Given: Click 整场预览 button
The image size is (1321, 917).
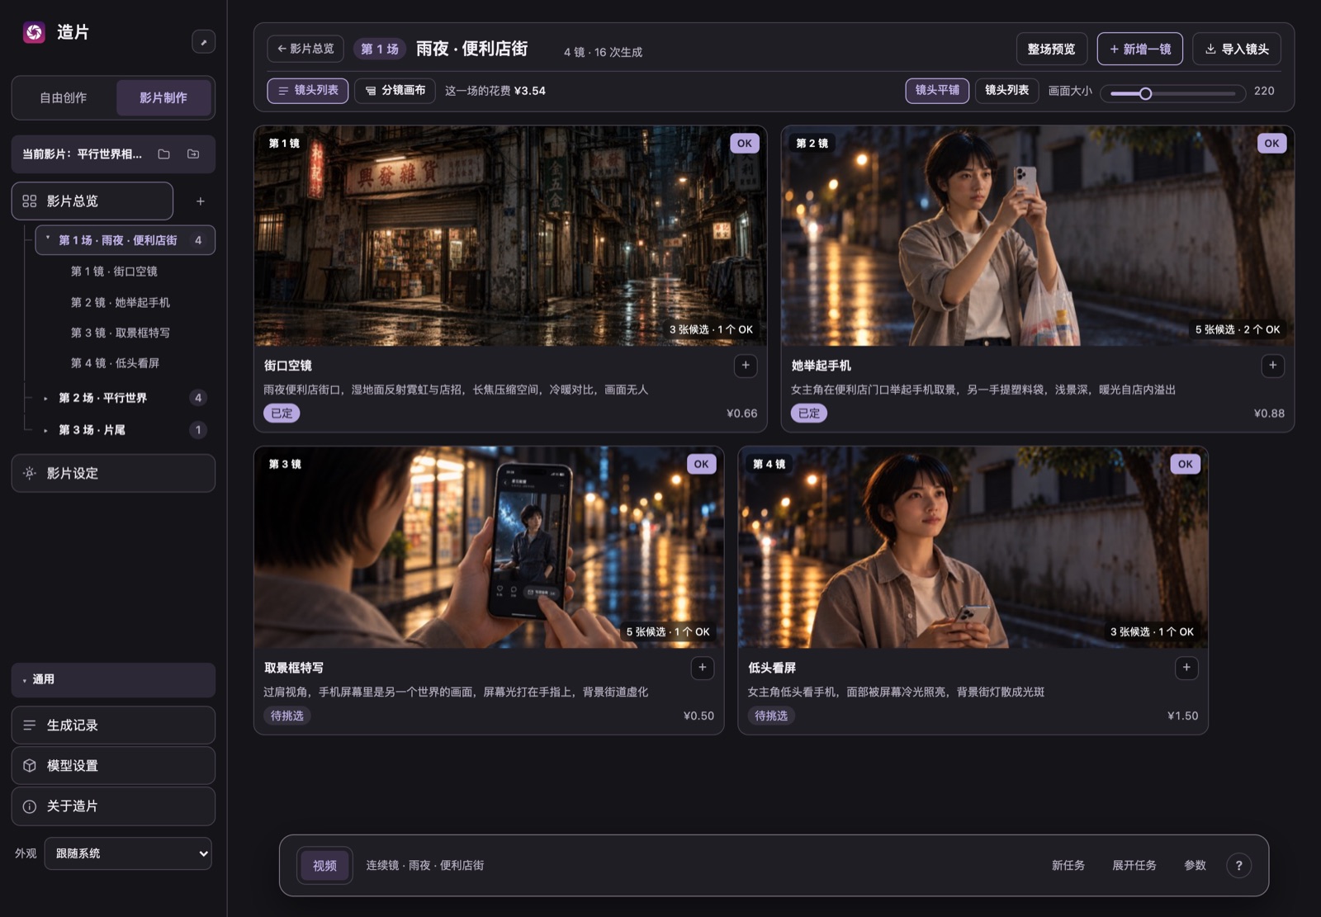Looking at the screenshot, I should coord(1051,49).
